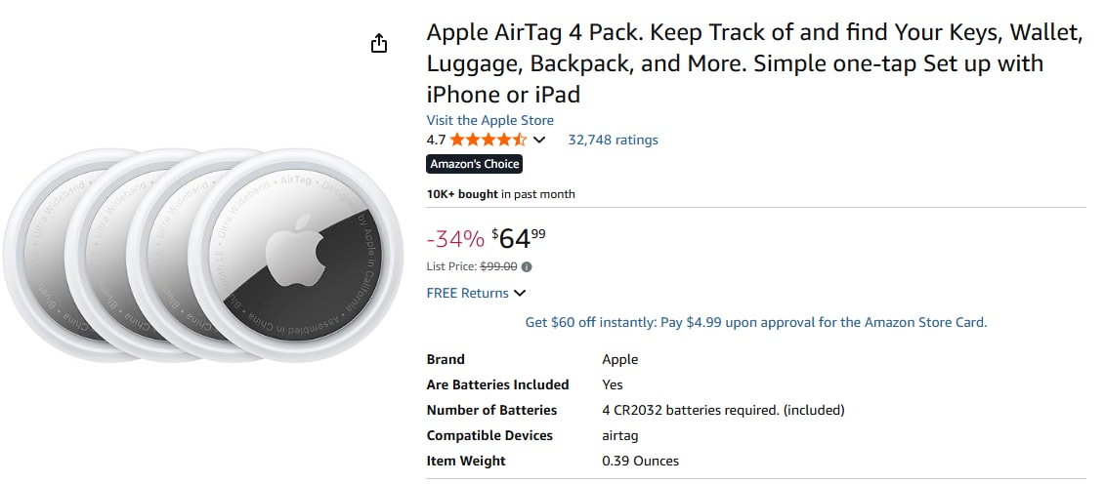This screenshot has width=1105, height=484.
Task: Open the AirTag 4 Pack product image
Action: [x=200, y=256]
